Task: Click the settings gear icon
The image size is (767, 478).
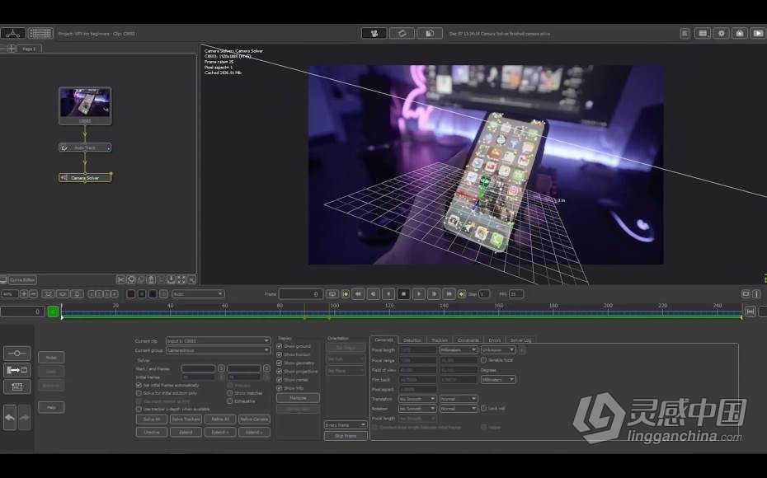Action: 721,33
